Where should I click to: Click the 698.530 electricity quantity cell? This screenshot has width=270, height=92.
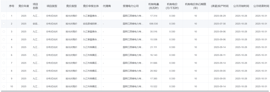pyautogui.click(x=153, y=24)
